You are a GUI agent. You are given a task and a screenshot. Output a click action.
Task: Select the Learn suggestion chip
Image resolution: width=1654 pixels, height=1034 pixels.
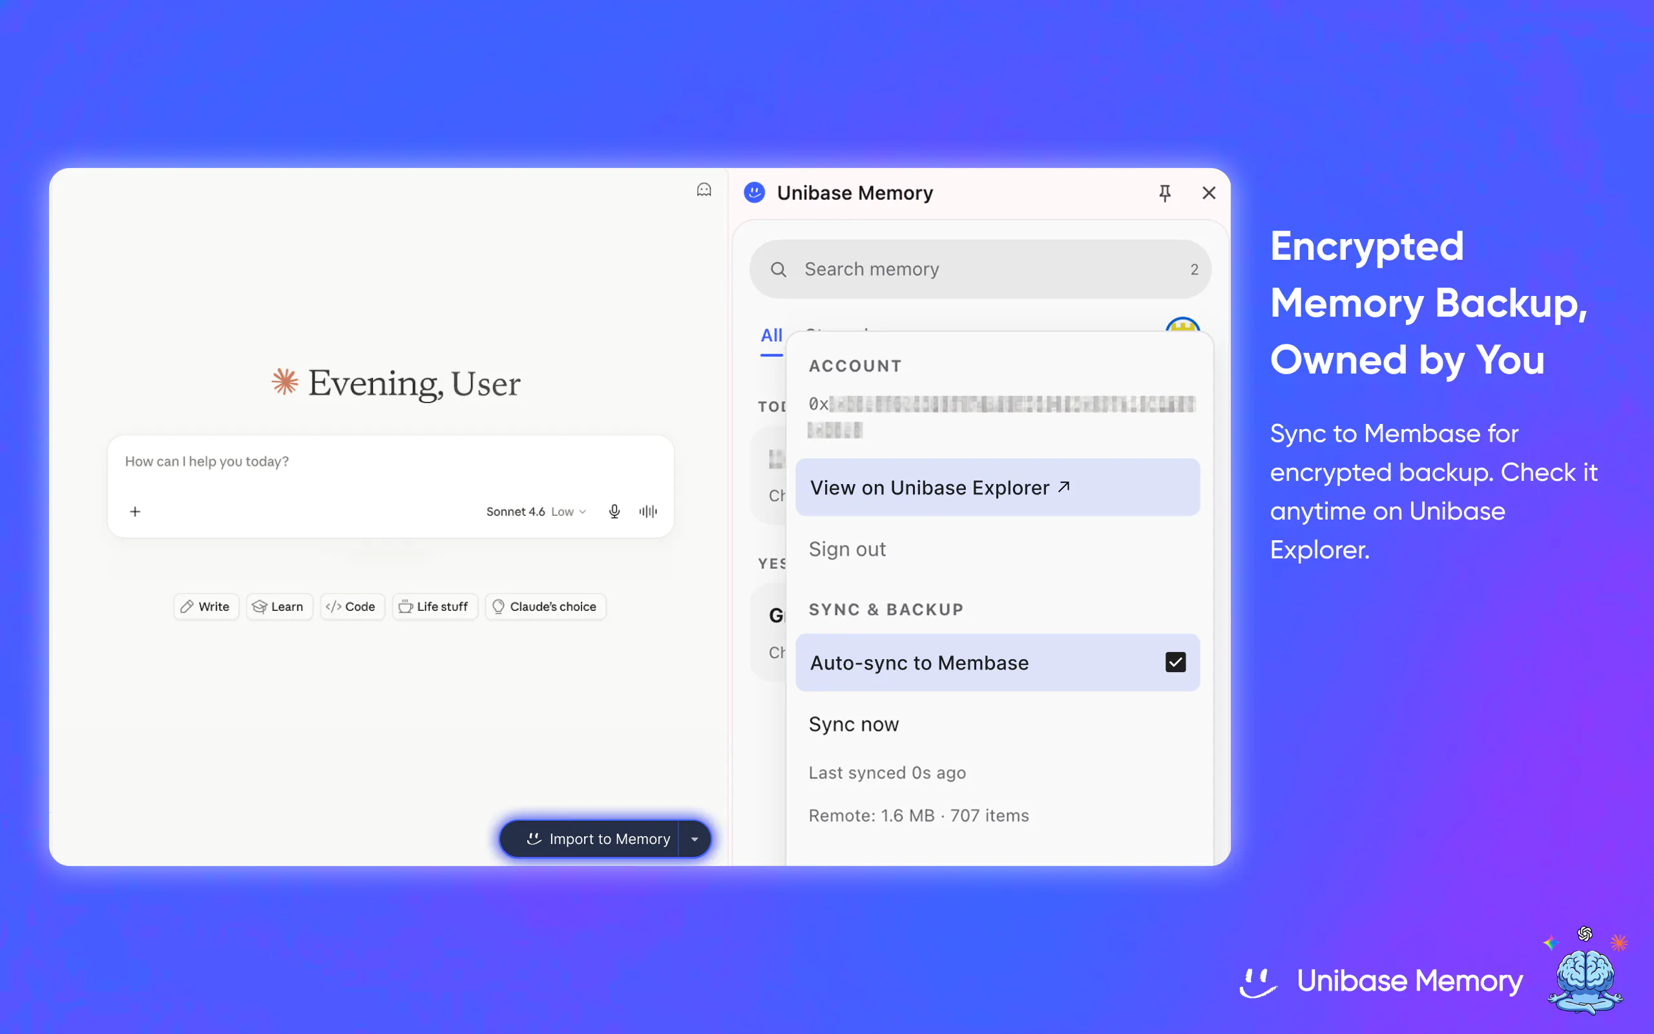point(279,607)
